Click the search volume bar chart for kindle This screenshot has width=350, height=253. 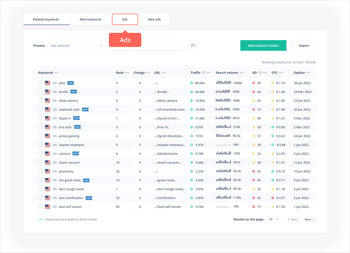[223, 91]
